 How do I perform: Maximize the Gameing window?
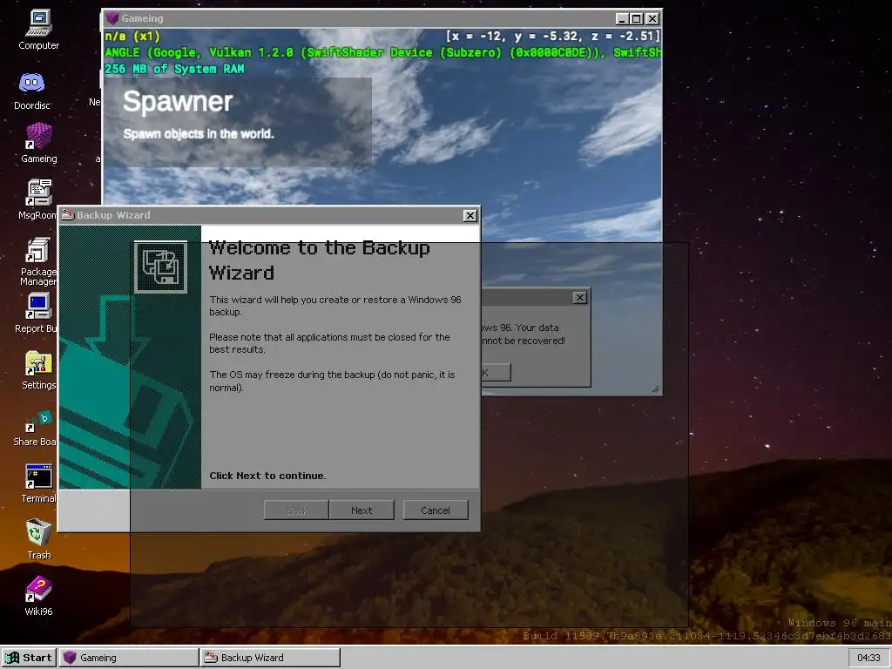click(x=637, y=19)
